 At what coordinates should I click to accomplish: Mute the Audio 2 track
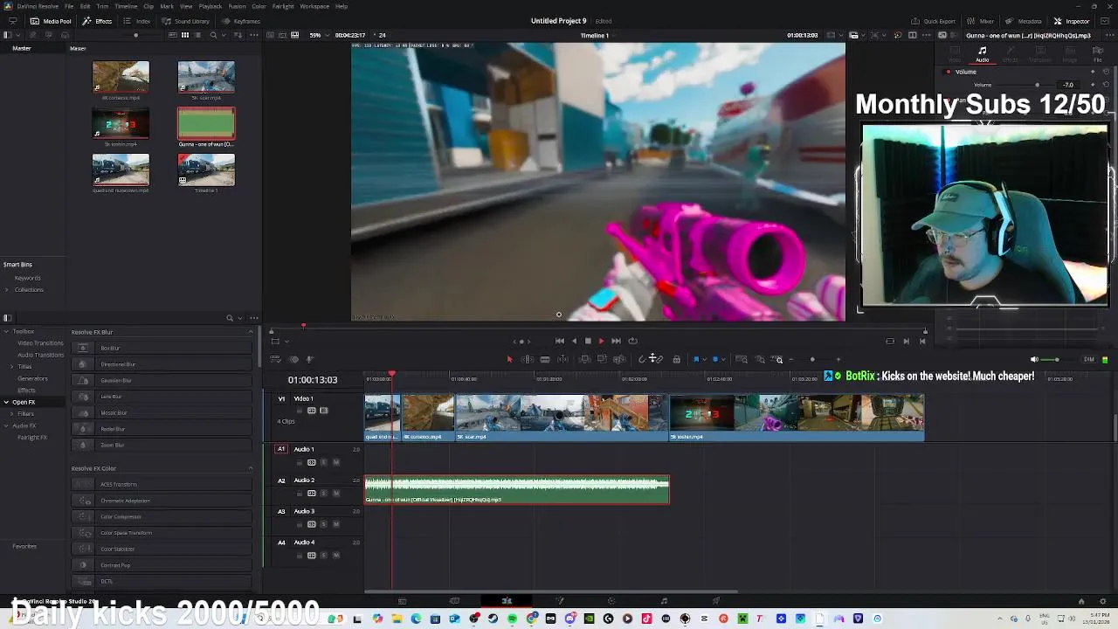pos(336,494)
